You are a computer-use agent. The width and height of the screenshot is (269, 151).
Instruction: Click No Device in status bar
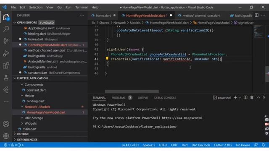click(x=243, y=145)
